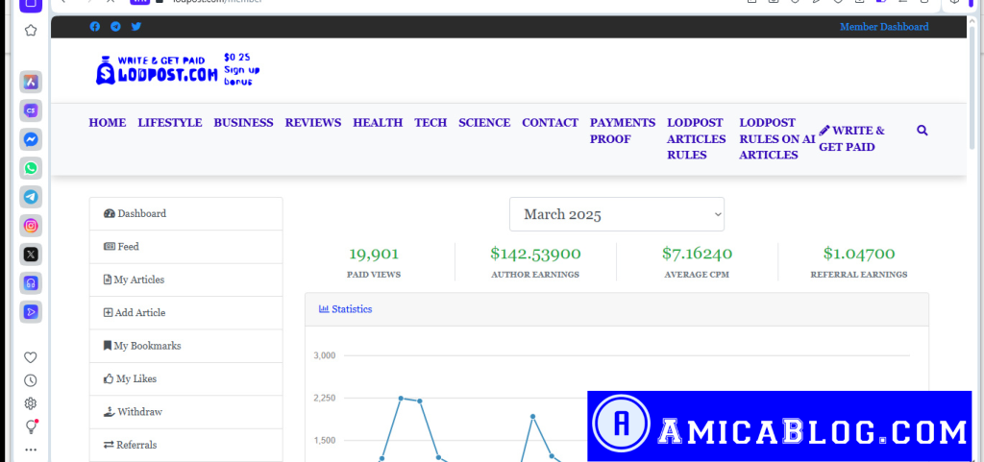The width and height of the screenshot is (984, 462).
Task: Click the Member Dashboard link
Action: pyautogui.click(x=884, y=27)
